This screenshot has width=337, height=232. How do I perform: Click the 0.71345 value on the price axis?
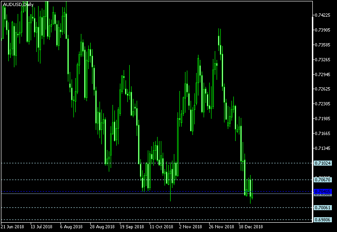(323, 148)
